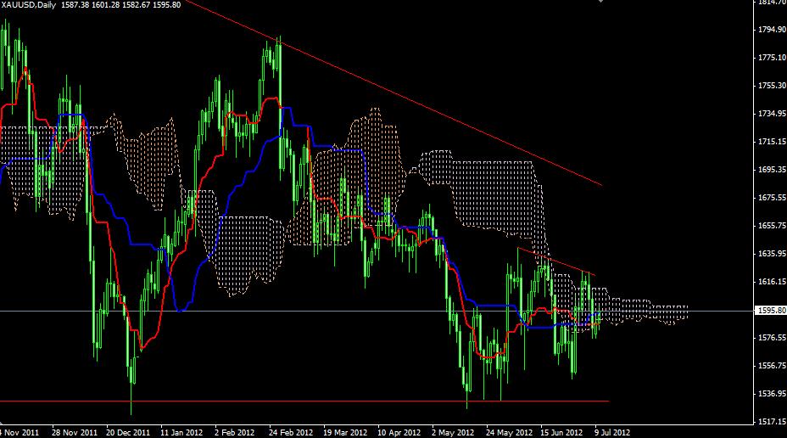787x438 pixels.
Task: Click the 2 Feb 2012 date label
Action: 234,432
